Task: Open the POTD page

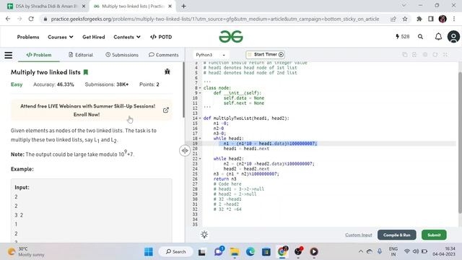Action: 161,37
